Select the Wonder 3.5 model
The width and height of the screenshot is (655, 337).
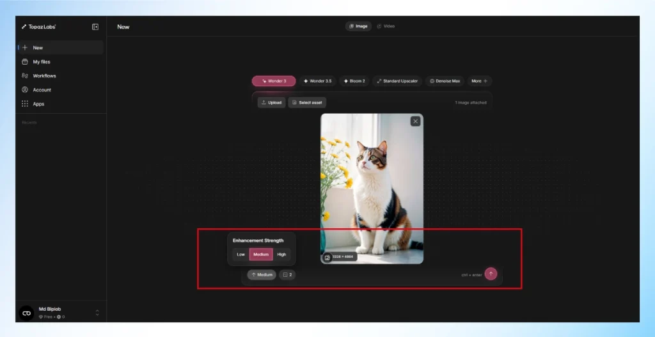(x=317, y=81)
